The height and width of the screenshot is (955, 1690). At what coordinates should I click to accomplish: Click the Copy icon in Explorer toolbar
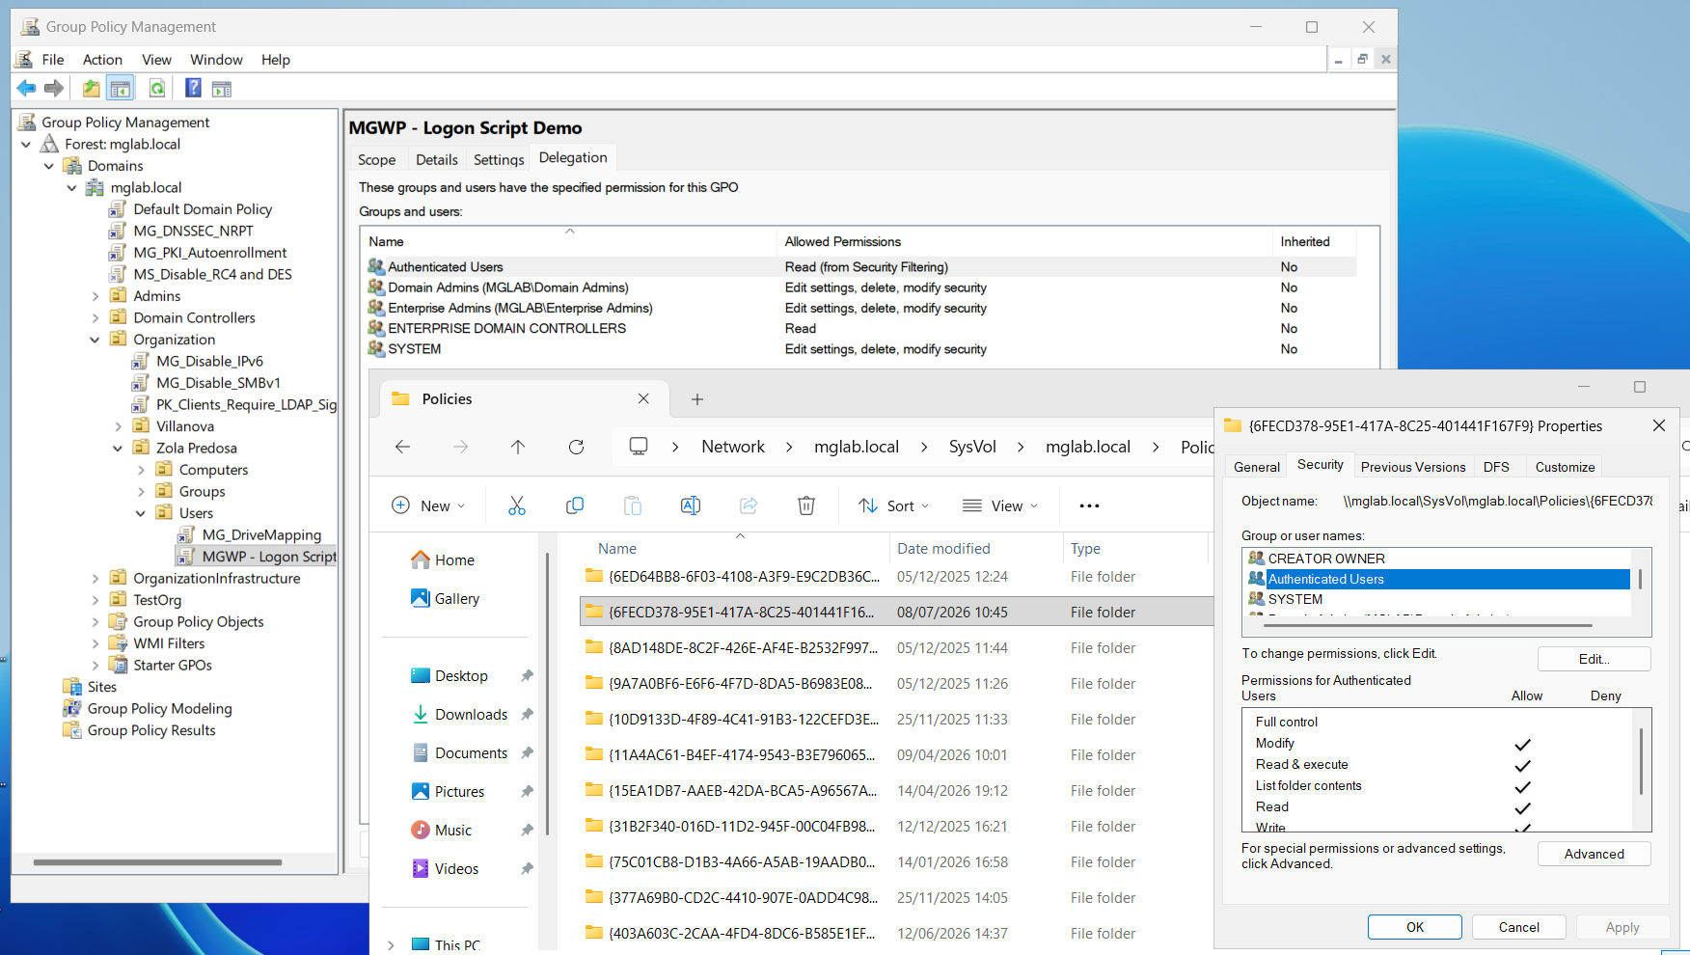[575, 505]
